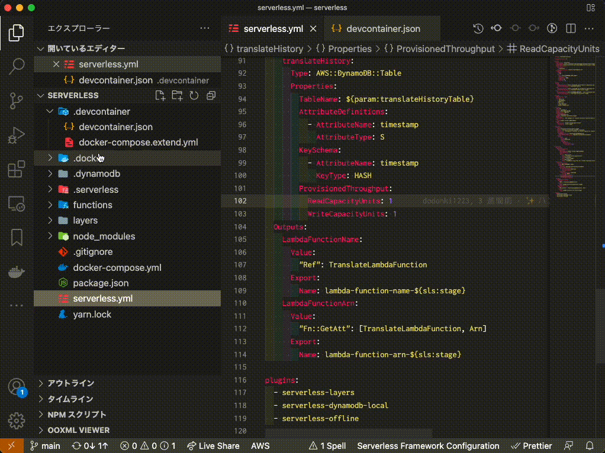605x453 pixels.
Task: Collapse the open editors section
Action: click(40, 48)
